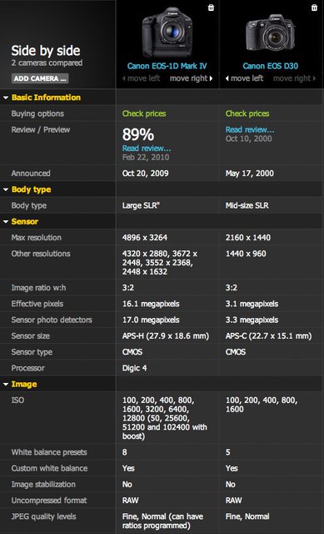Click the '17.0 megapixels' photo detectors value
324x534 pixels.
point(151,320)
